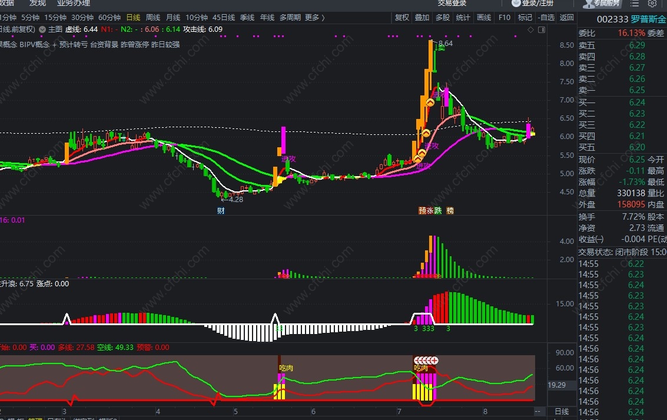Click 总量 value 330138
The height and width of the screenshot is (420, 667).
[x=631, y=193]
